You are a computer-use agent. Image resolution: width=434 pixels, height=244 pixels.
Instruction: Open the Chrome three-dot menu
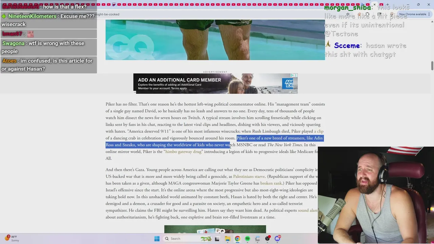(429, 14)
